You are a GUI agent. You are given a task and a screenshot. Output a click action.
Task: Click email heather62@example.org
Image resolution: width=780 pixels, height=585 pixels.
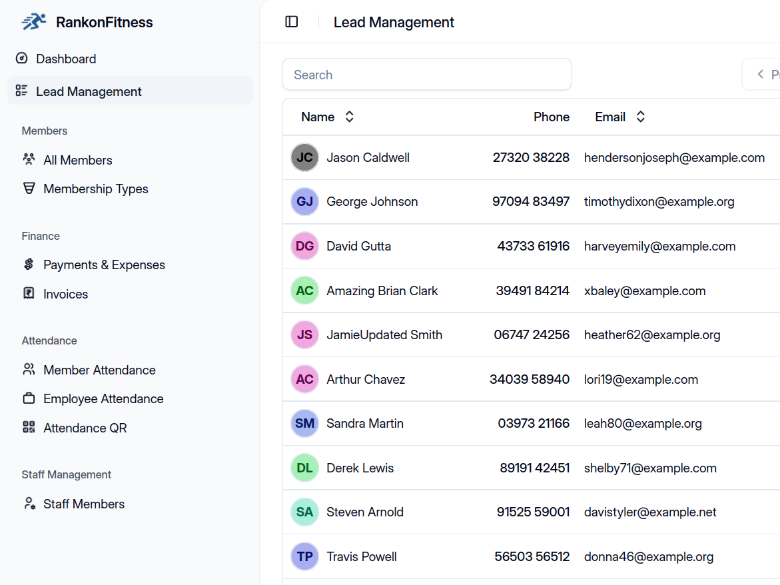pos(652,334)
